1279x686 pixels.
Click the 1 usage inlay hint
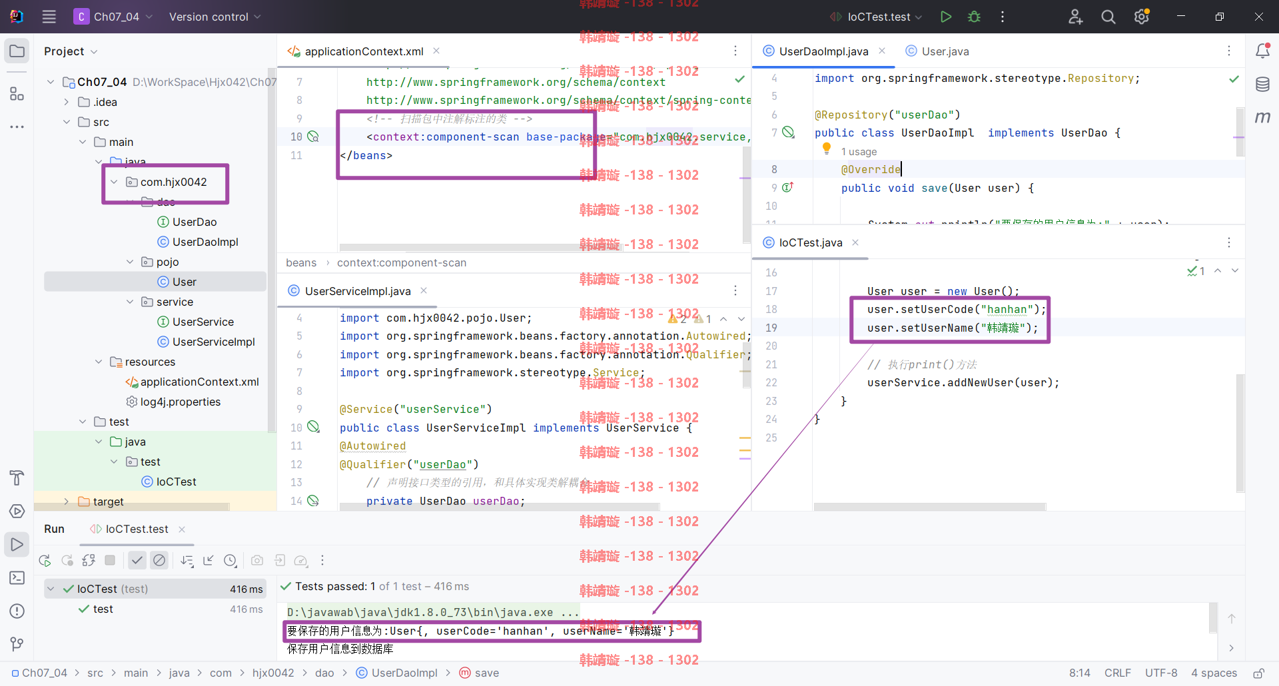pyautogui.click(x=859, y=152)
